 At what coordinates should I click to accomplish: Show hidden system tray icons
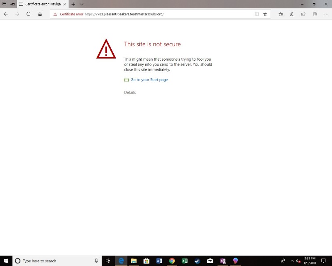(292, 261)
